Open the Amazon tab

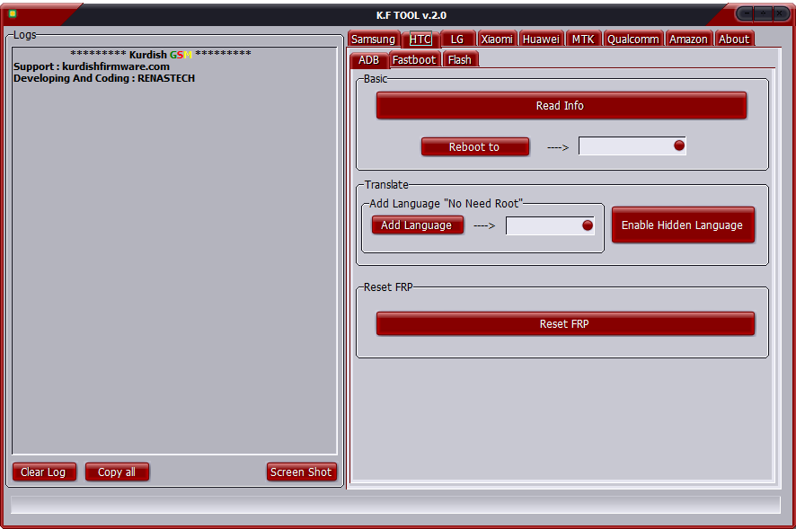tap(688, 40)
